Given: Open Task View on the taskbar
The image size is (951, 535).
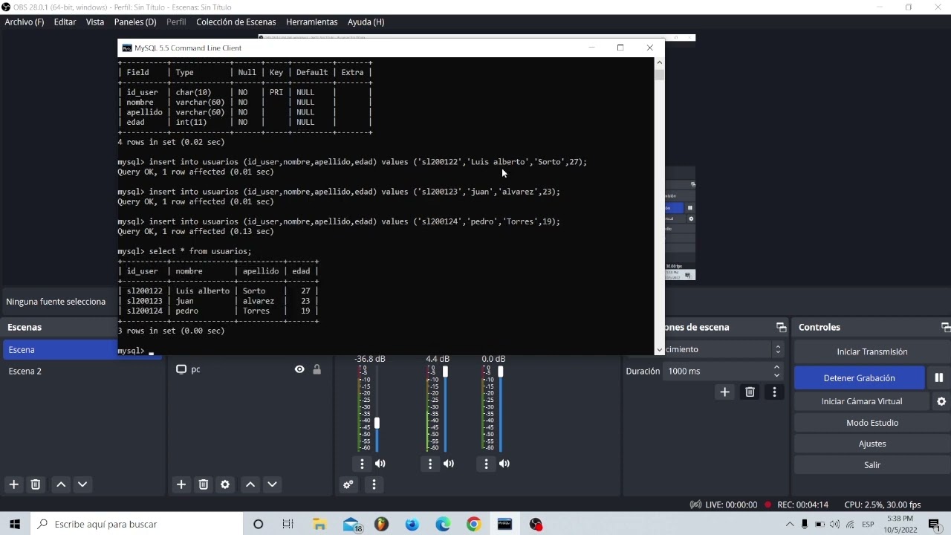Looking at the screenshot, I should point(288,525).
